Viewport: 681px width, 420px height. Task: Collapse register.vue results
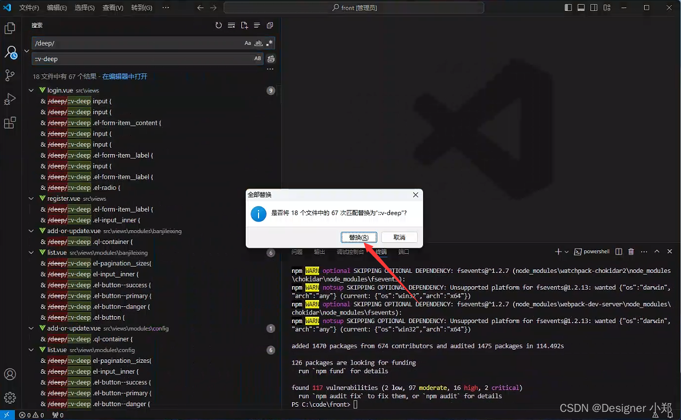coord(31,198)
